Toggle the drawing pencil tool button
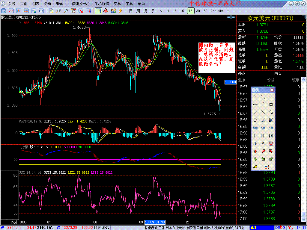This screenshot has width=307, height=230. point(98,11)
